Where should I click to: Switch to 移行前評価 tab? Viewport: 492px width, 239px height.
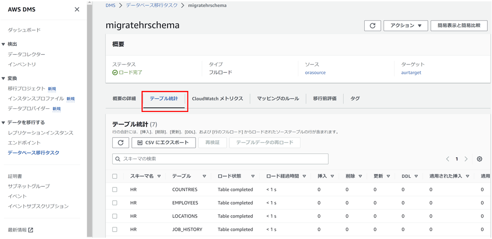[x=325, y=99]
